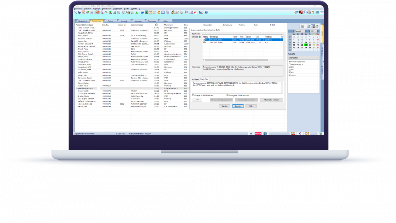Uncheck the Labor treatment place checkbox
396x223 pixels.
(290, 76)
